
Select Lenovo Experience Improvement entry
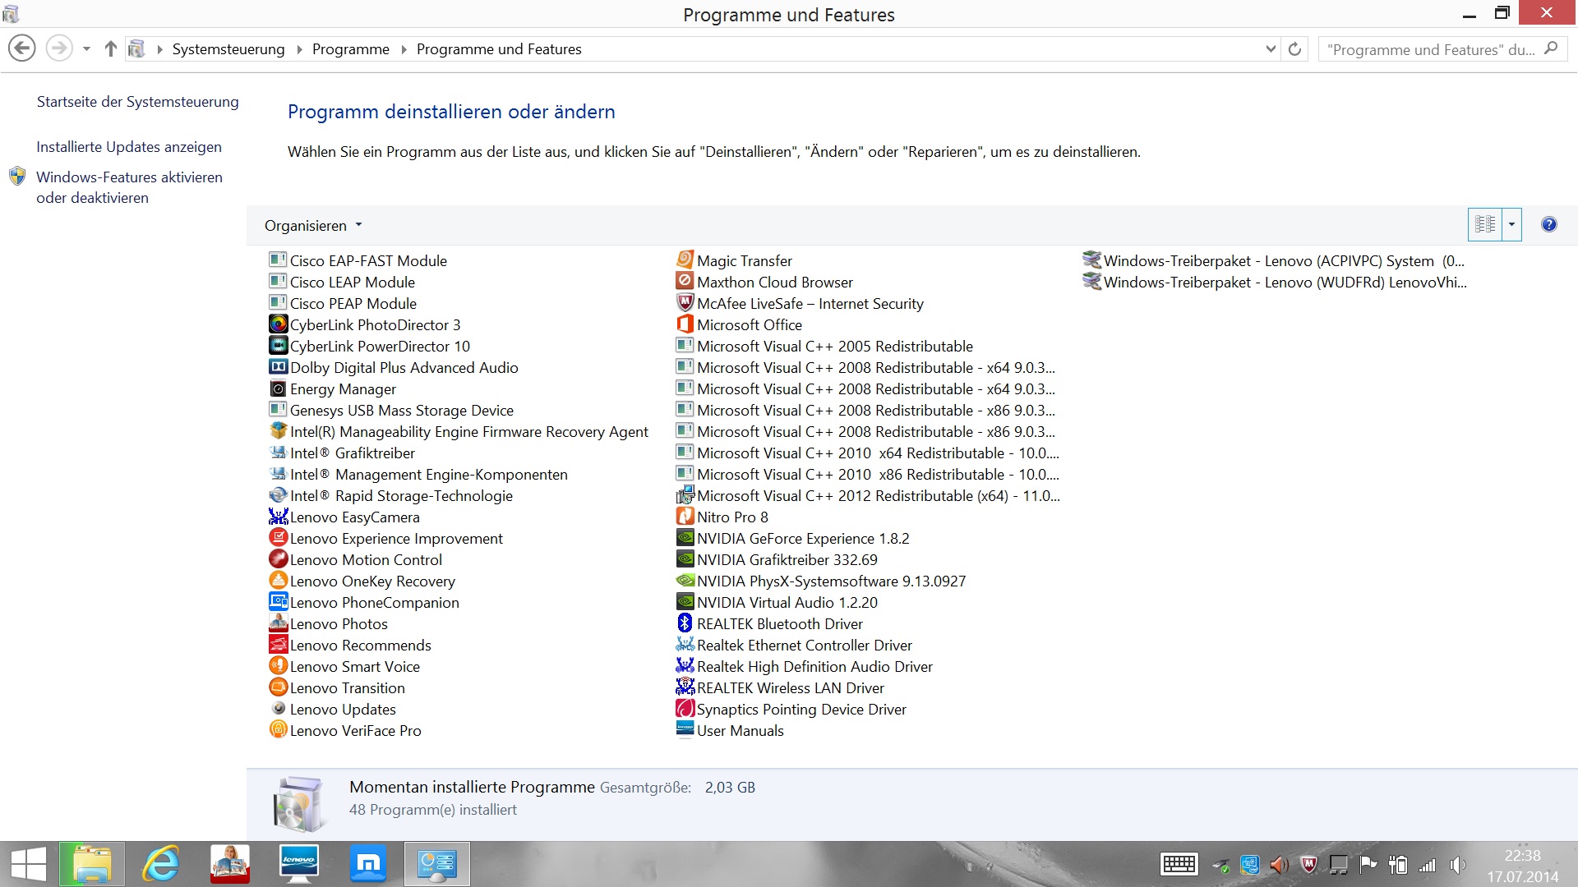[386, 538]
